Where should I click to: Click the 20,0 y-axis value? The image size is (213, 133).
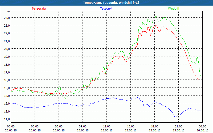click(x=7, y=49)
